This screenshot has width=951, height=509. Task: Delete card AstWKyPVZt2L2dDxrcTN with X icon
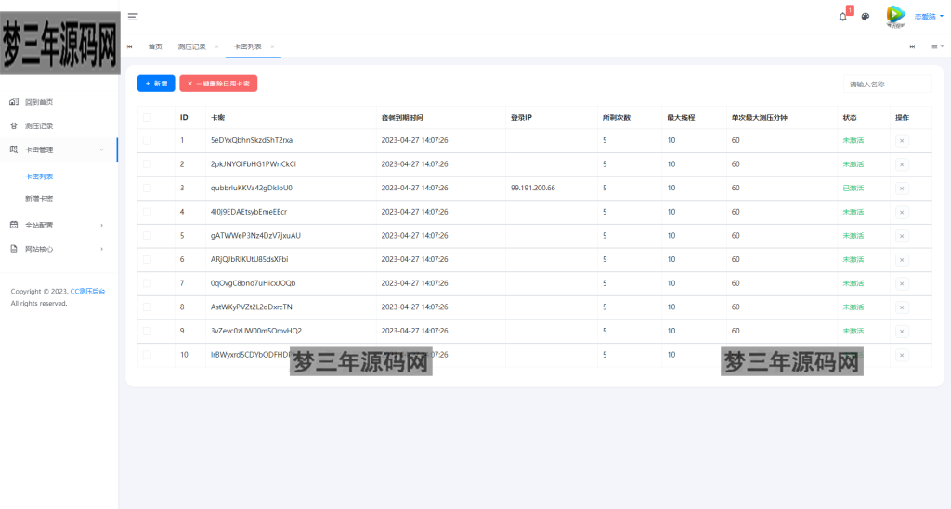[902, 307]
